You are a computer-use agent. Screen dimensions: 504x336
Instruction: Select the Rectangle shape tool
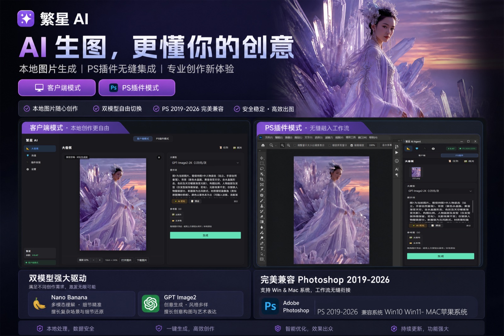click(261, 259)
